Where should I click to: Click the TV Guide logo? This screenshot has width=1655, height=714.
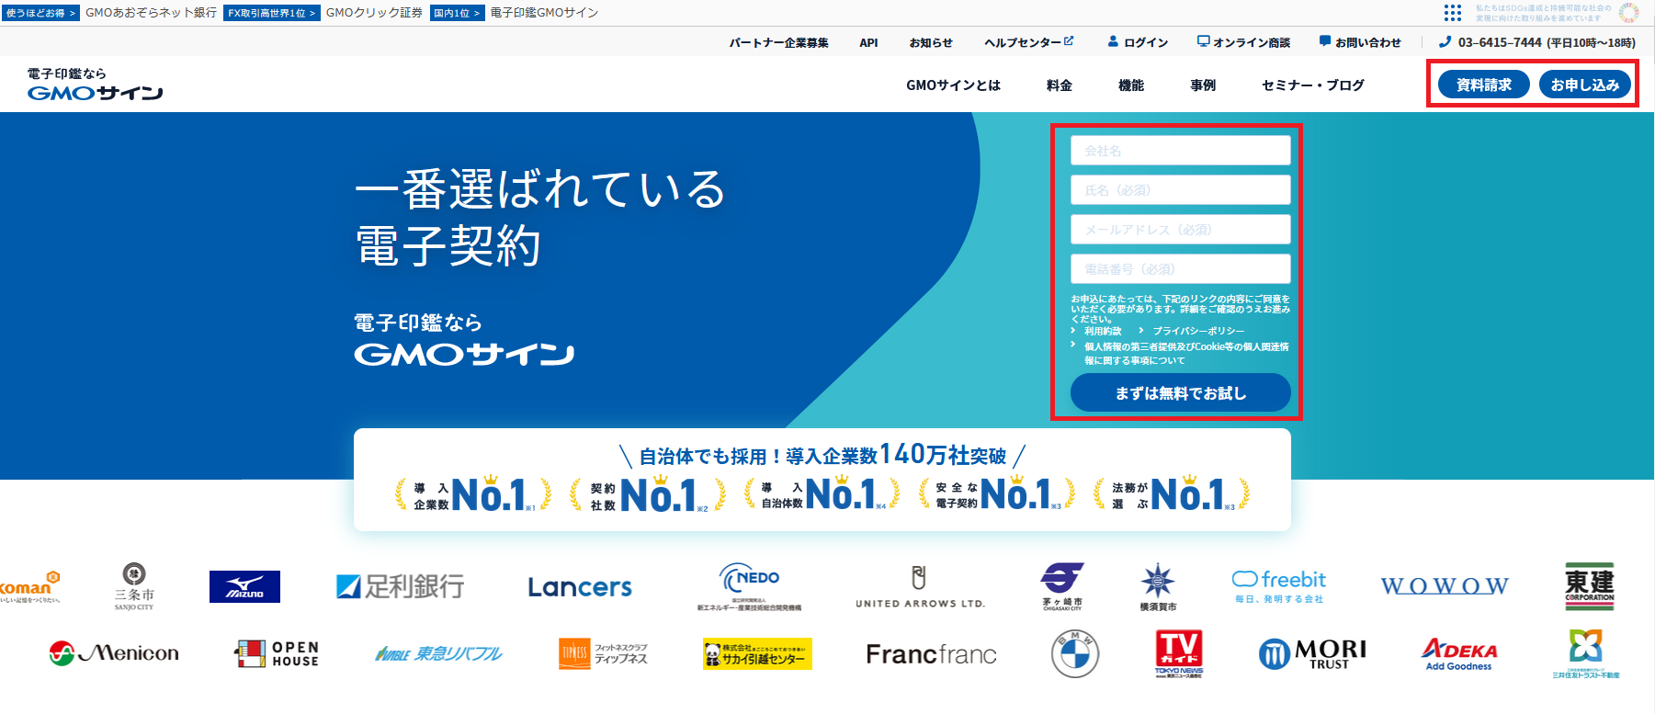click(1179, 654)
